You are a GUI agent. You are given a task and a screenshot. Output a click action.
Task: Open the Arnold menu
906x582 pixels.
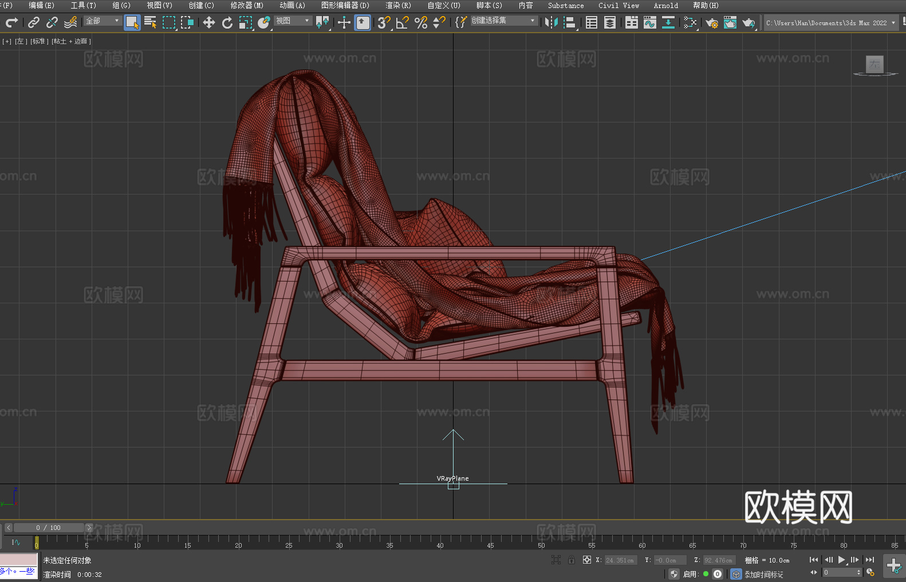coord(666,5)
